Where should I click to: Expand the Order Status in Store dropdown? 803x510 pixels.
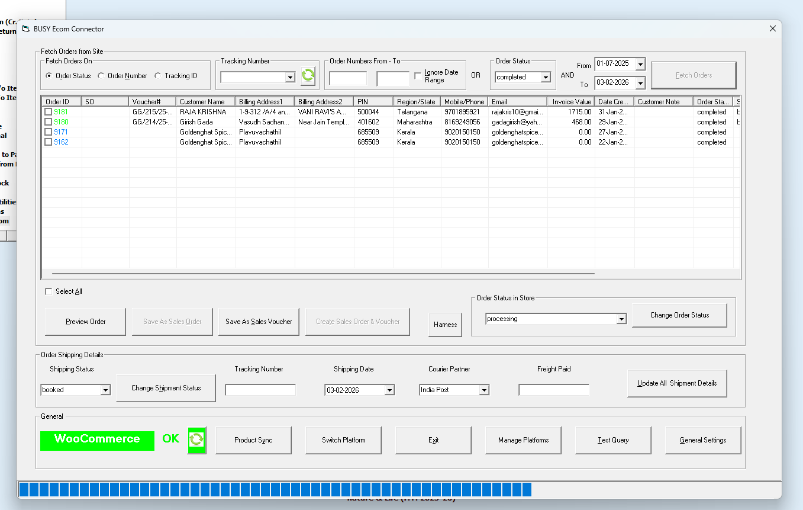621,319
